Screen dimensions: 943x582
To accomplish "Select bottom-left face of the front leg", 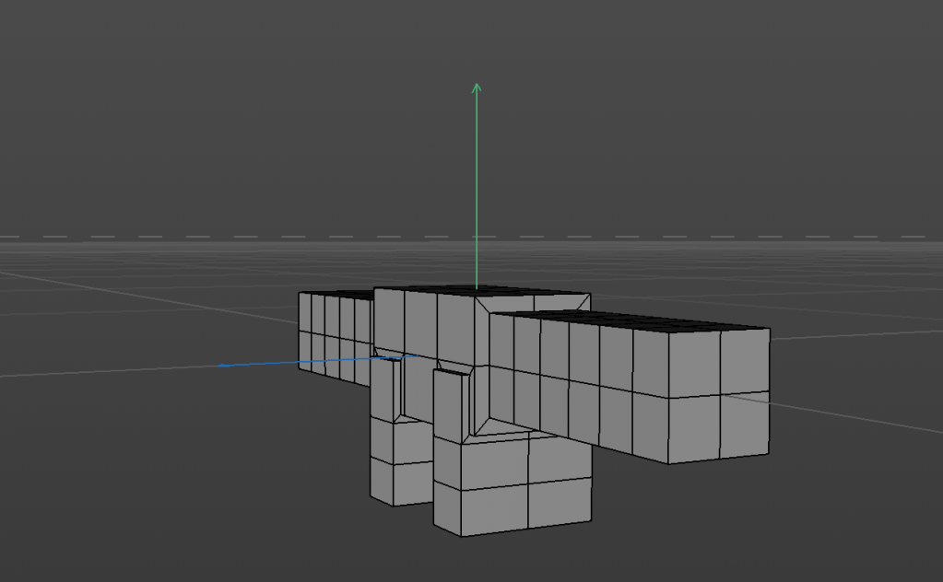I will (480, 509).
